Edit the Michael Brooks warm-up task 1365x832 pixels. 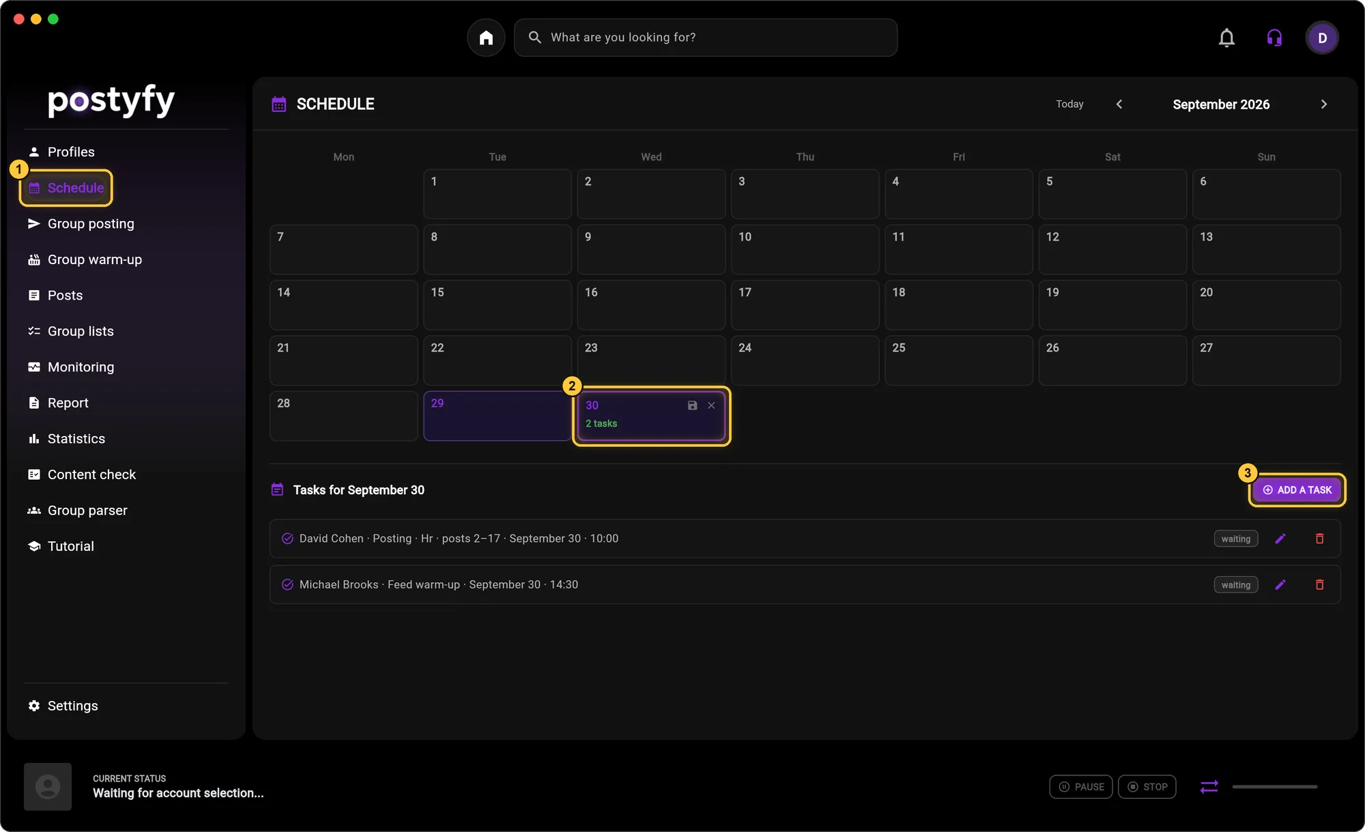coord(1280,585)
